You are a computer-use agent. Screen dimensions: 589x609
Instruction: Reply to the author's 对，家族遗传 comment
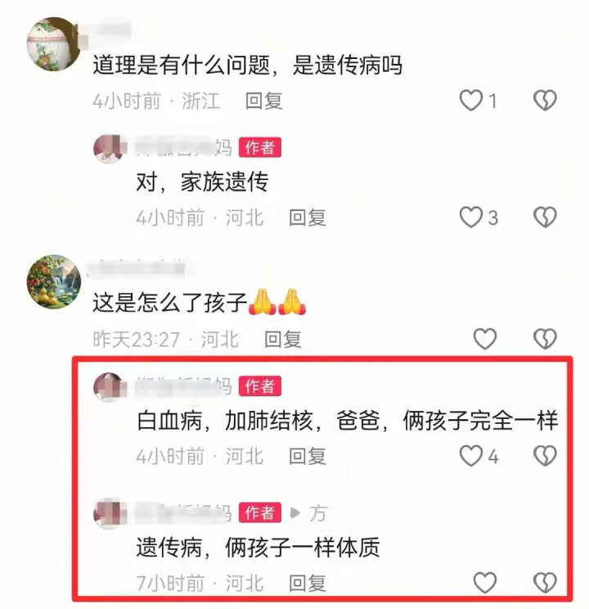click(307, 218)
